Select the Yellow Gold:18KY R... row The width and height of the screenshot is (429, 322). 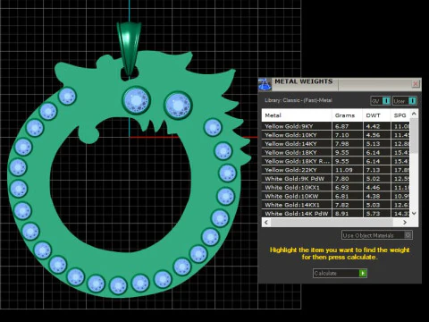pos(335,161)
